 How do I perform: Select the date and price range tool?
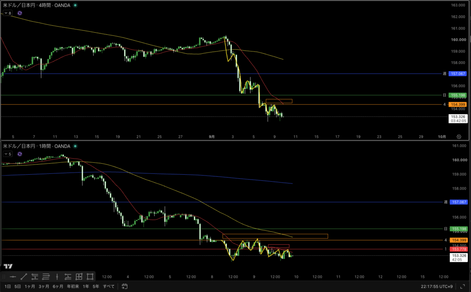(79, 277)
